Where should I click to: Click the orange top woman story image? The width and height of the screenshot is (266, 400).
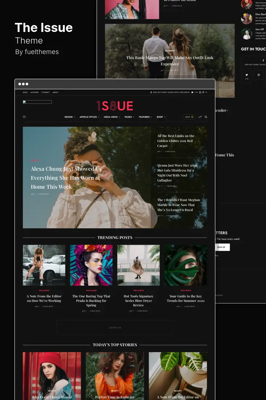[x=115, y=376]
